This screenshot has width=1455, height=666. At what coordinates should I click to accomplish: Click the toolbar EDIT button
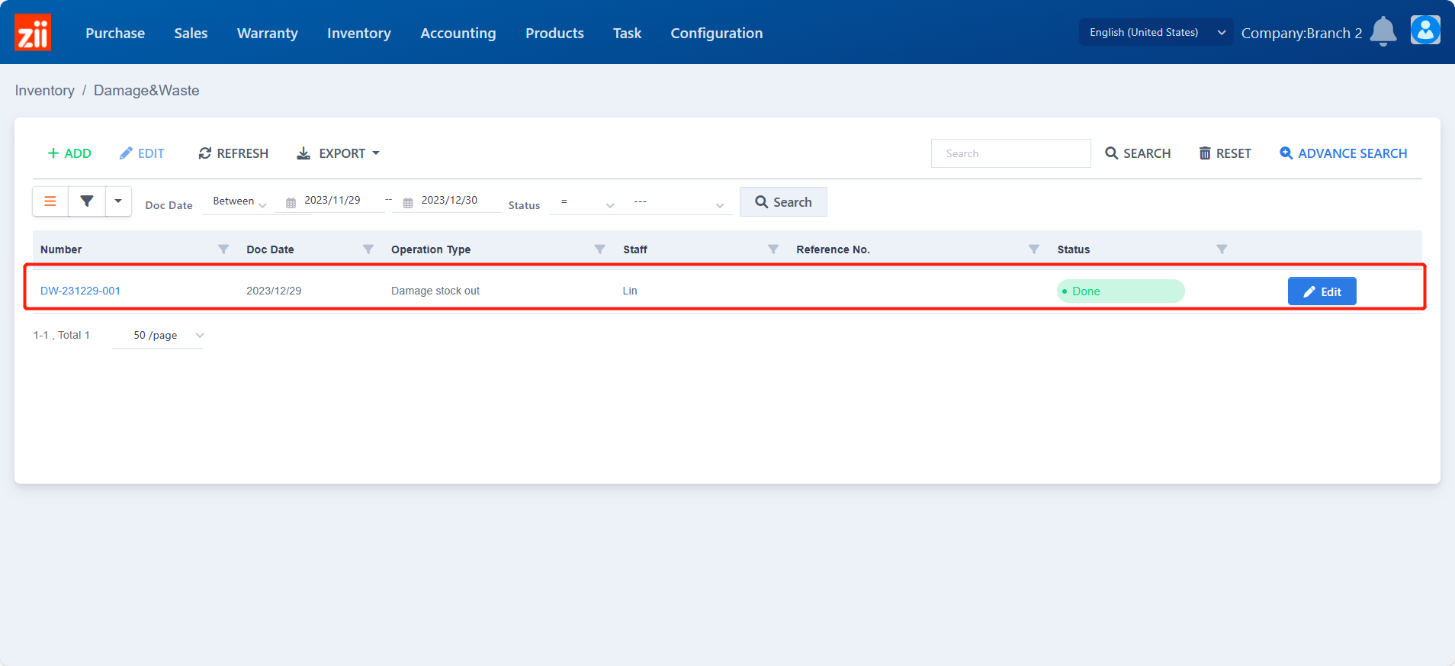pos(142,153)
